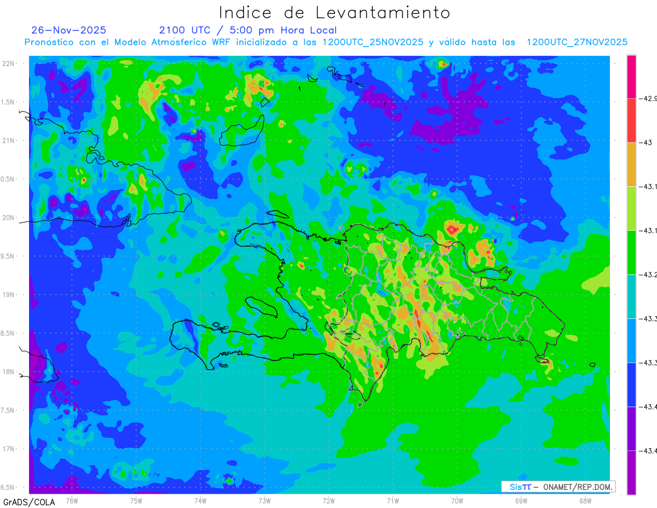Viewport: 657px width, 508px height.
Task: Click the "ONAMET/REP.DOM." label
Action: 577,487
